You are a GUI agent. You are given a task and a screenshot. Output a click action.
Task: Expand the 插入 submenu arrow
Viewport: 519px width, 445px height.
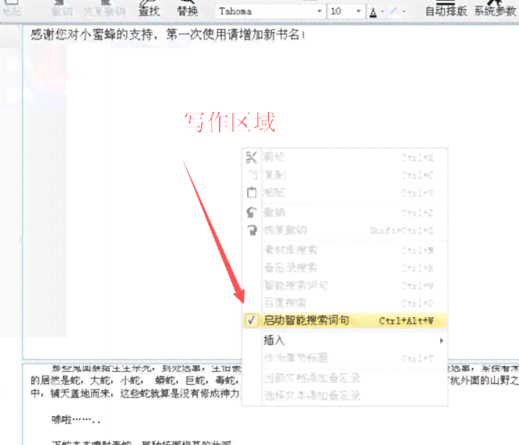click(442, 340)
